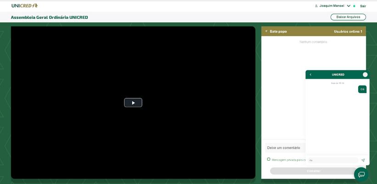Select the Olá message bubble
This screenshot has width=377, height=184.
tap(362, 89)
